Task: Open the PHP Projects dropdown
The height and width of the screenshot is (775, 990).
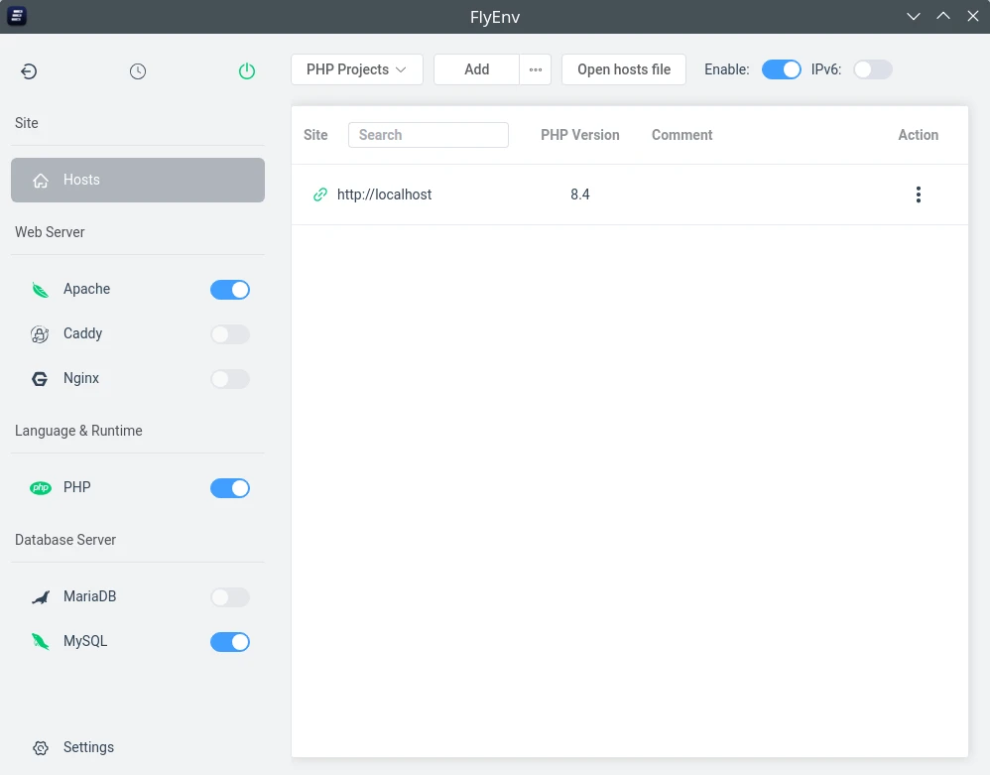Action: [x=356, y=69]
